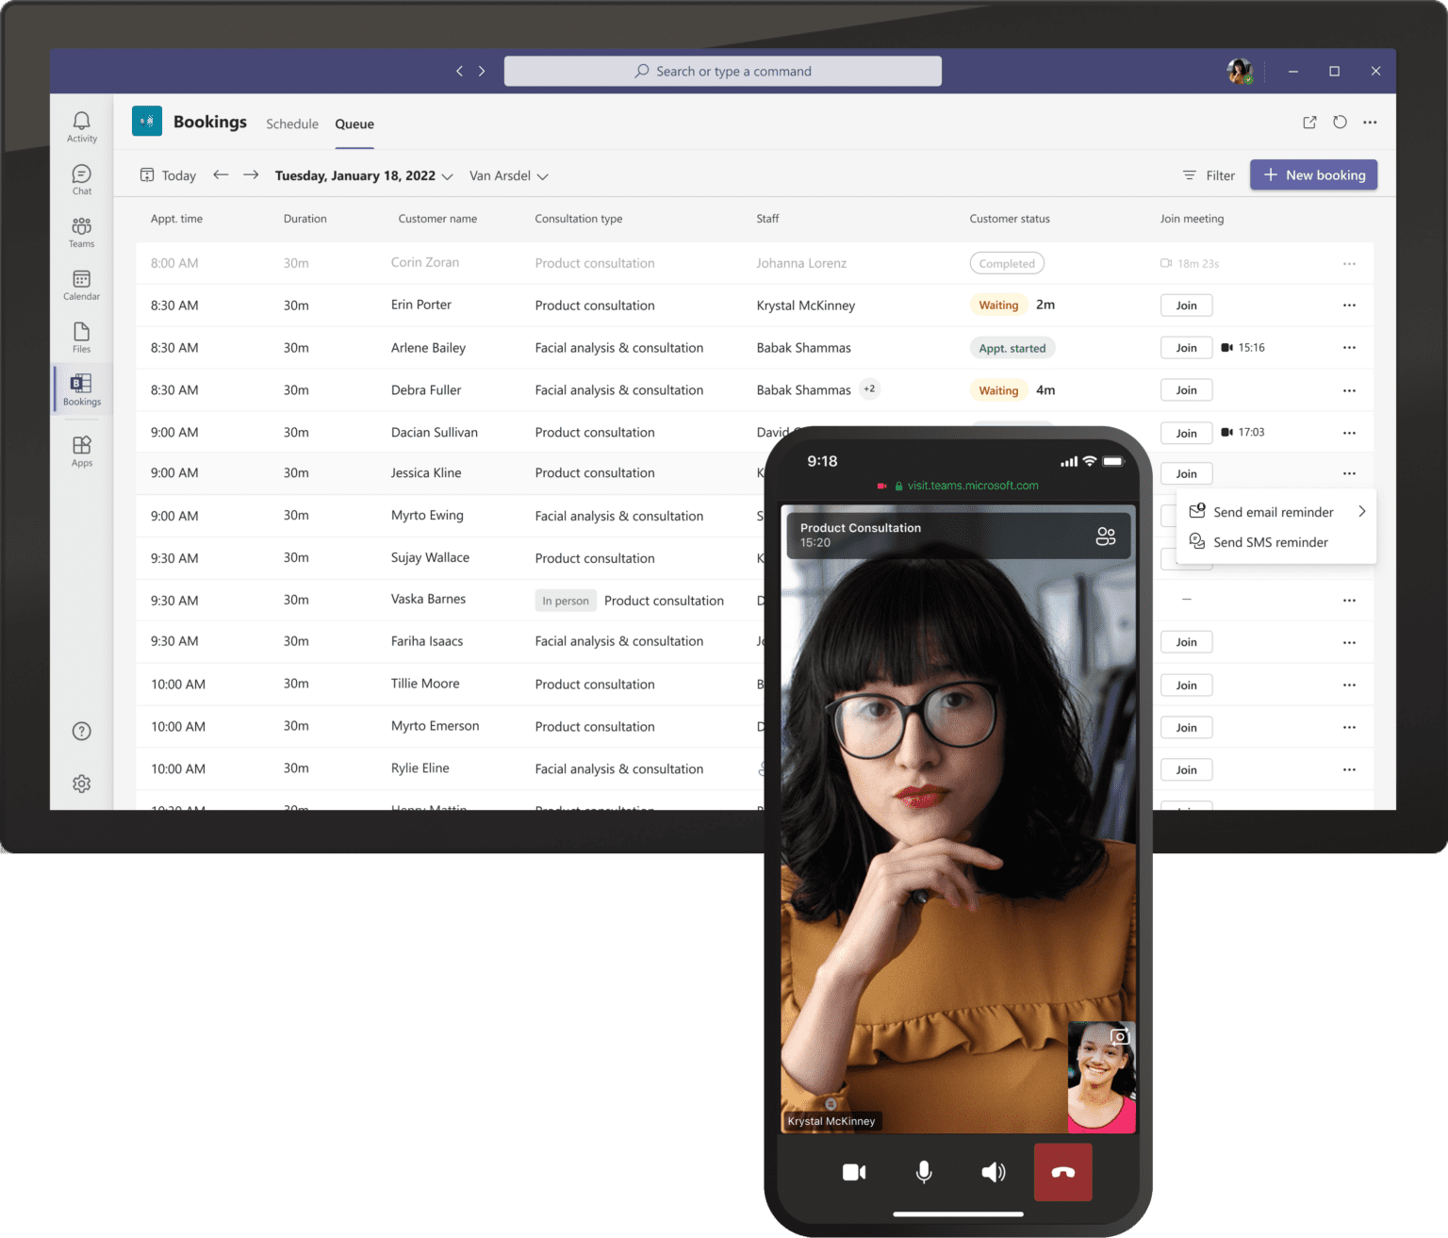This screenshot has width=1448, height=1238.
Task: Join Dacian Sullivan's meeting
Action: (x=1186, y=433)
